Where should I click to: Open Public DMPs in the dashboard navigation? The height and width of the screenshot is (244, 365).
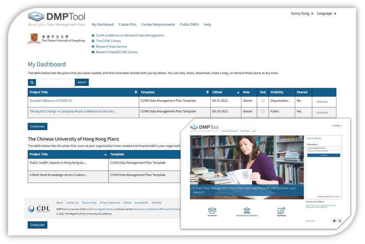coord(189,25)
